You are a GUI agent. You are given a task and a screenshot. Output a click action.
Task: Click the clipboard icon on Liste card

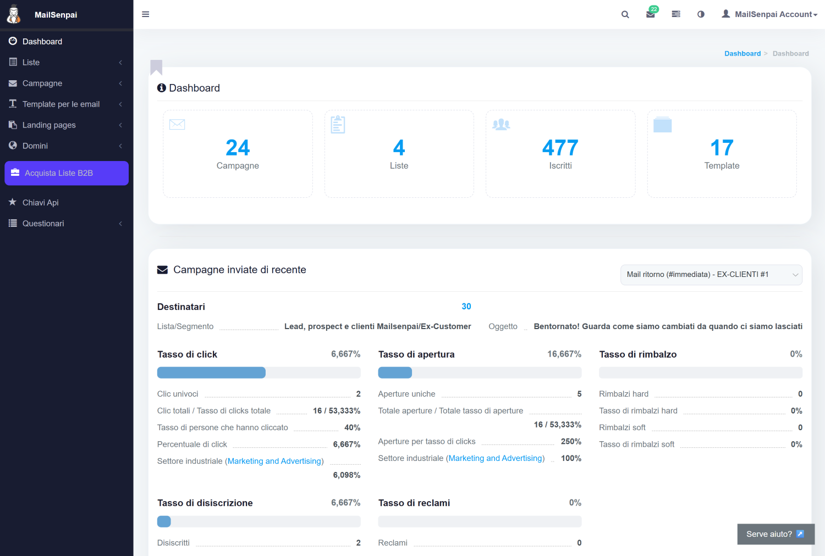[338, 125]
